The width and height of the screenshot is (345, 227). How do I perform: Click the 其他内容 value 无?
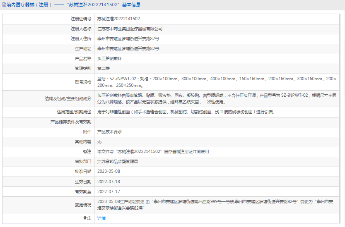click(99, 142)
